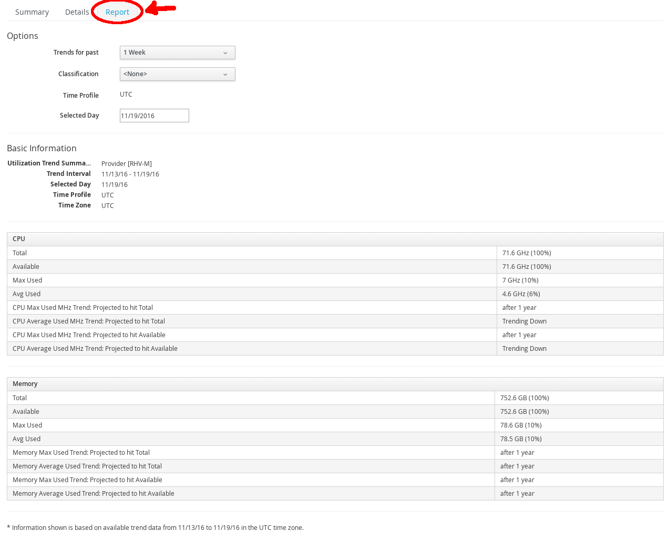
Task: Select after 1 year for Memory Average hit Available
Action: [x=517, y=494]
